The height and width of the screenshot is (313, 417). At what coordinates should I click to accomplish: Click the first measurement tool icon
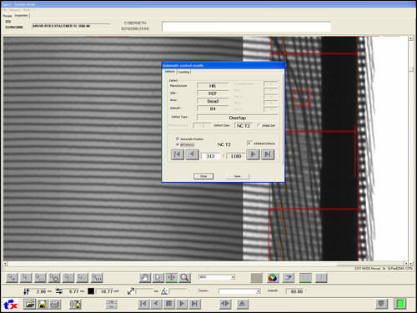[x=12, y=277]
